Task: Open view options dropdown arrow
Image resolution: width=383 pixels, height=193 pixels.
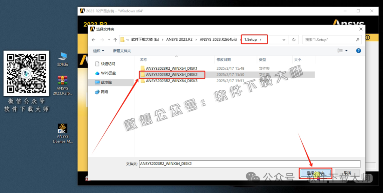Action: pos(346,51)
